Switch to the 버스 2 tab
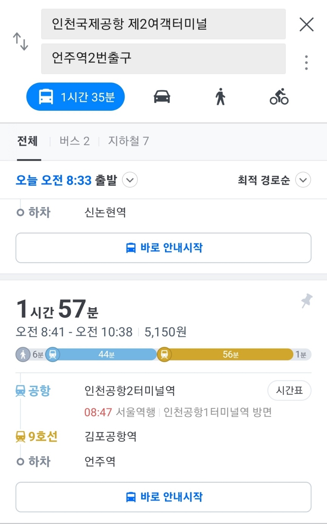The height and width of the screenshot is (524, 327). pos(75,141)
